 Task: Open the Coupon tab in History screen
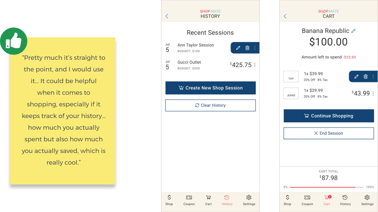tap(189, 200)
